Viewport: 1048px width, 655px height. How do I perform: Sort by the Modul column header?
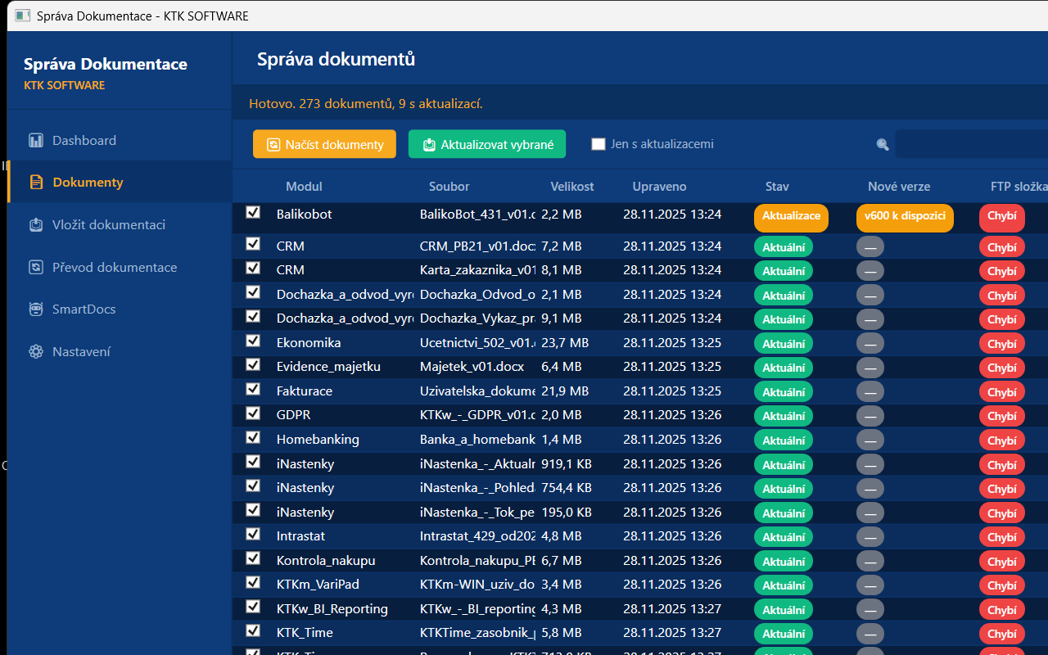304,187
